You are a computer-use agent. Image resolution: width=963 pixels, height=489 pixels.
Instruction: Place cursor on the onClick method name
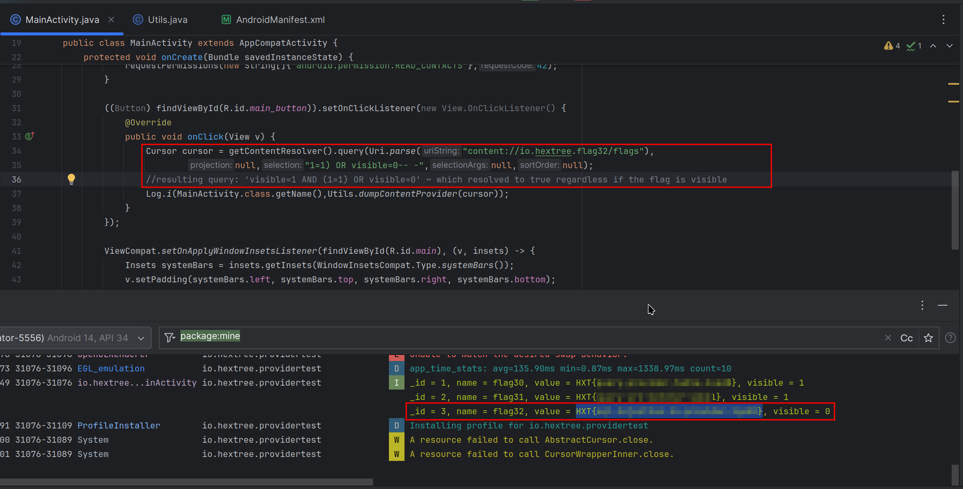pos(205,137)
